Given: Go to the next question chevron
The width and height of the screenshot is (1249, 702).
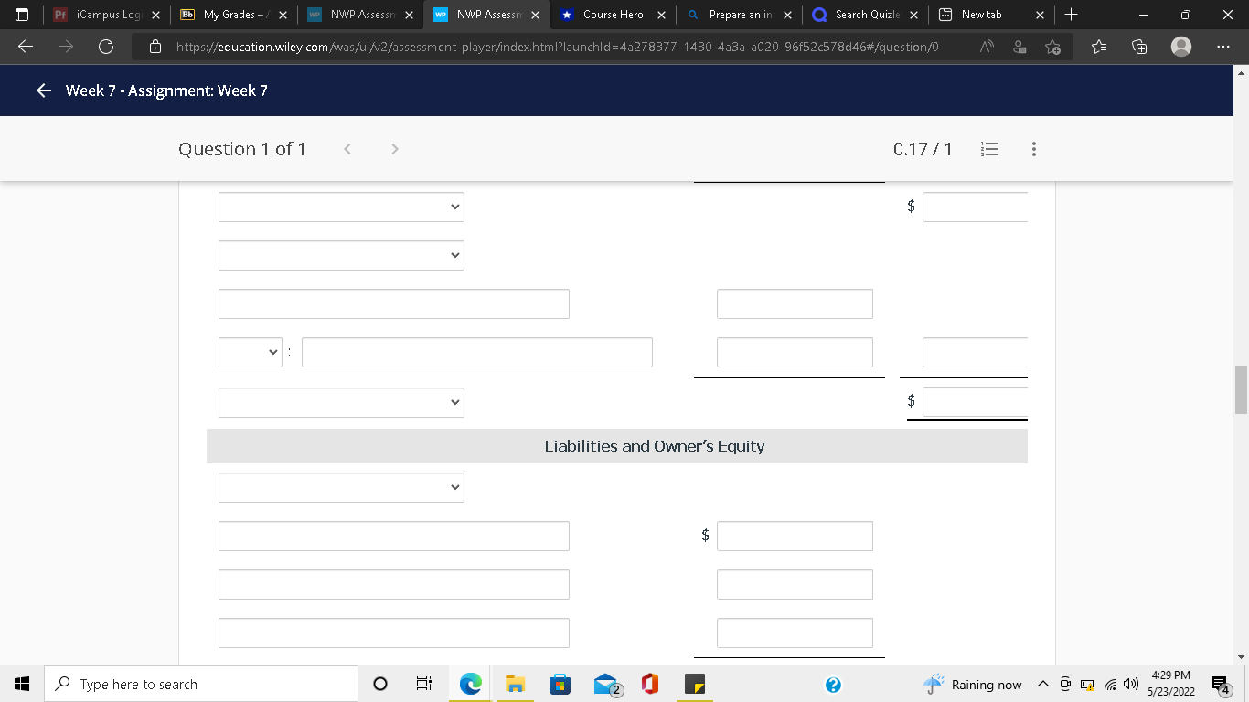Looking at the screenshot, I should coord(394,149).
